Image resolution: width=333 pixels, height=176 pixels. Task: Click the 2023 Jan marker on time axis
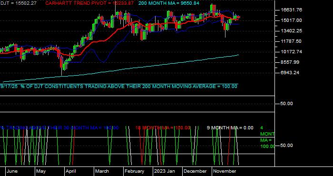point(165,171)
